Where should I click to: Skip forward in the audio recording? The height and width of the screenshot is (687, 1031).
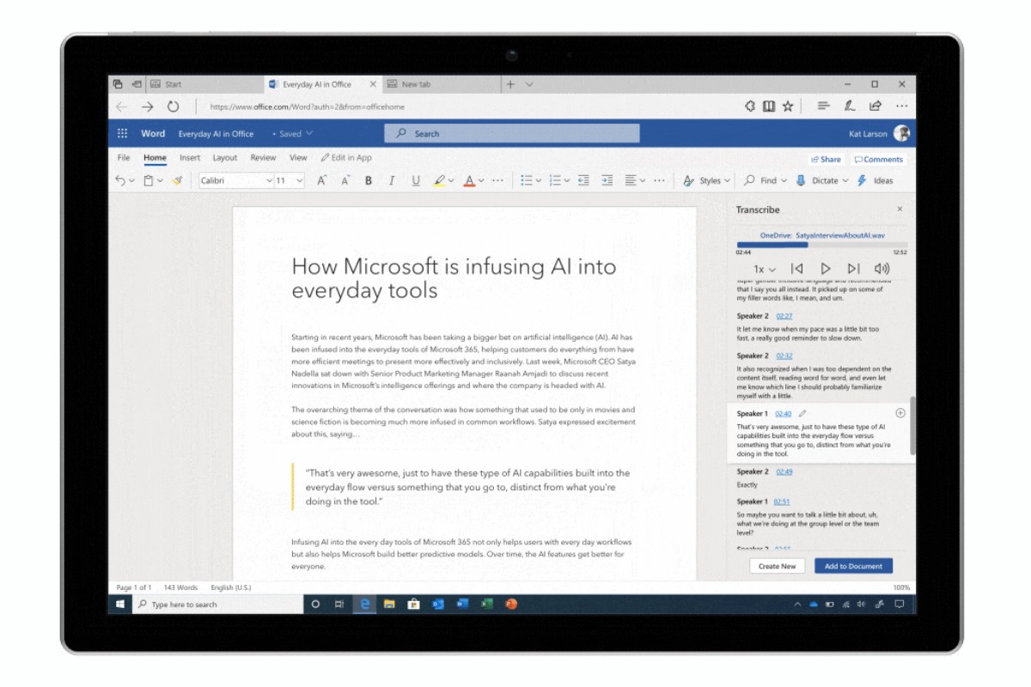pyautogui.click(x=853, y=269)
